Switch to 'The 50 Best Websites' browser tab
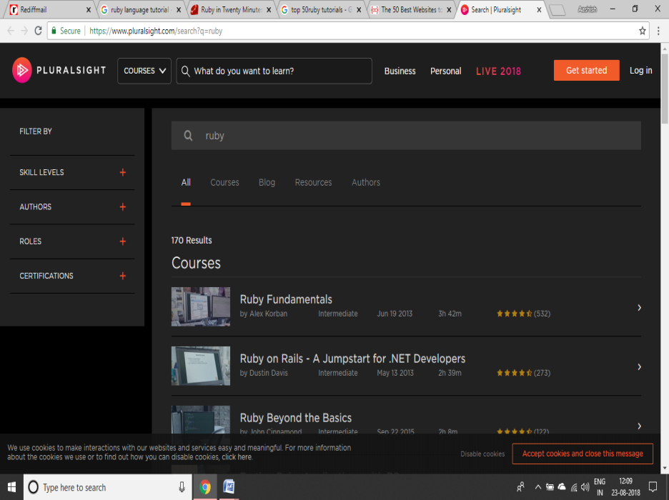669x500 pixels. tap(410, 10)
